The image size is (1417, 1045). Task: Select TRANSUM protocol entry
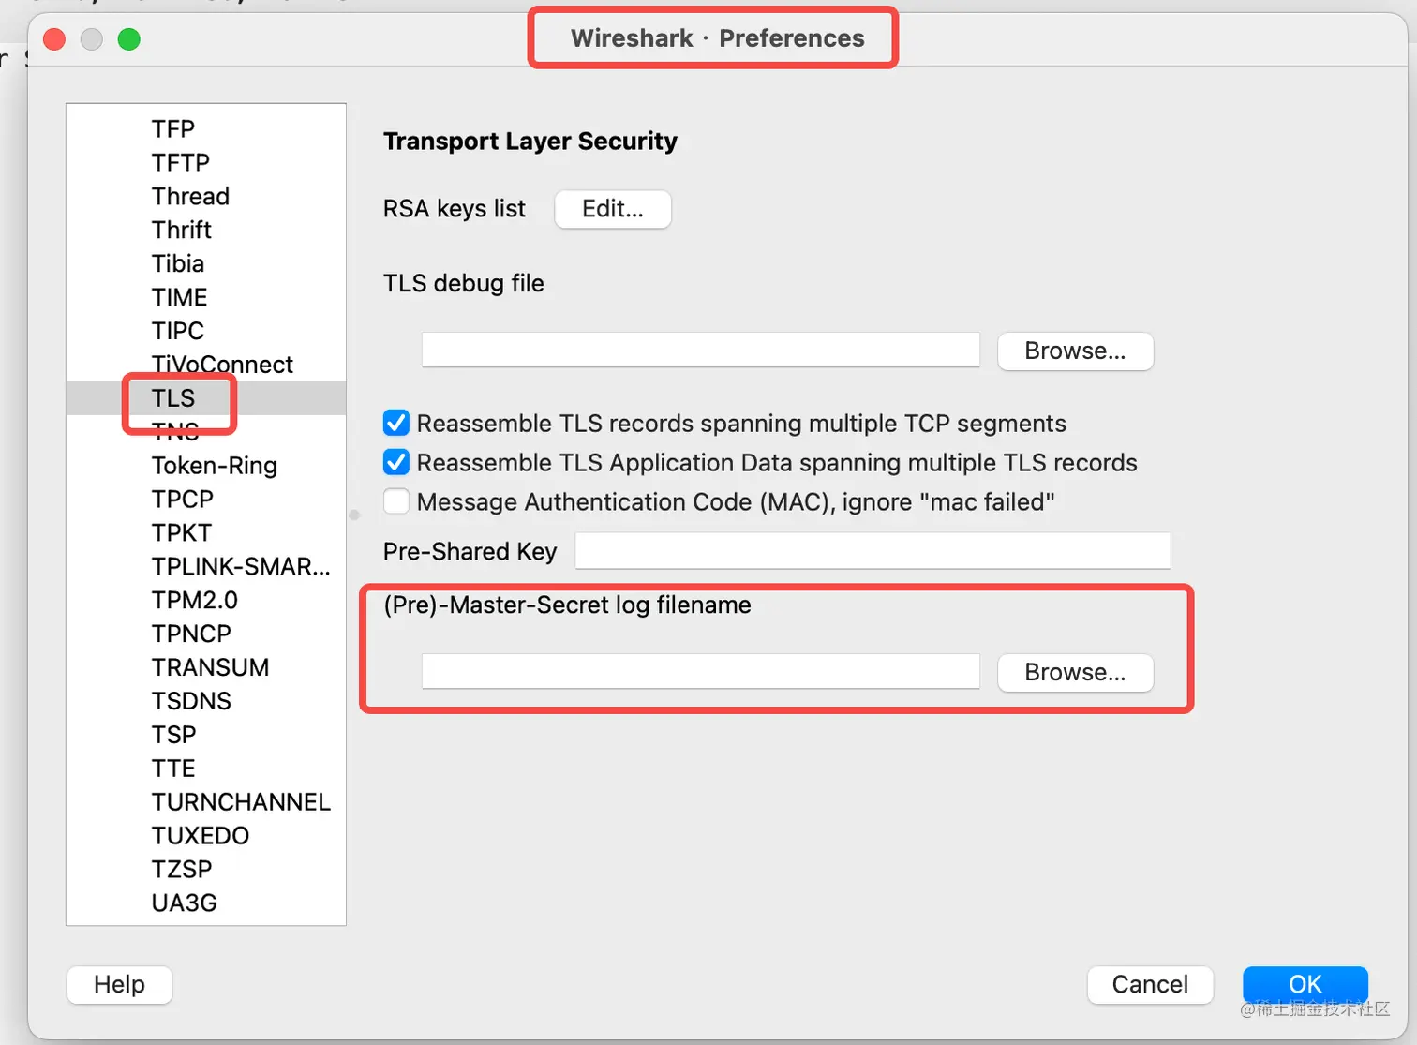(206, 667)
